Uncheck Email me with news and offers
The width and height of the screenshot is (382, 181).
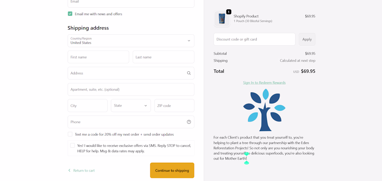(x=70, y=14)
